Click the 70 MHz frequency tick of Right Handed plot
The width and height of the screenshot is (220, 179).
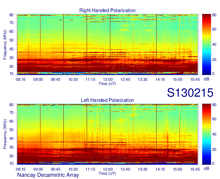click(11, 23)
